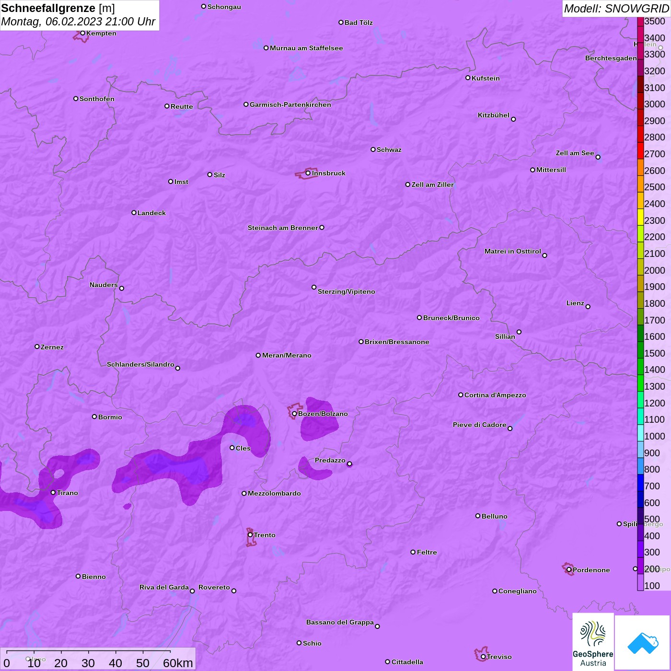Click the Kufstein city marker dot

468,78
